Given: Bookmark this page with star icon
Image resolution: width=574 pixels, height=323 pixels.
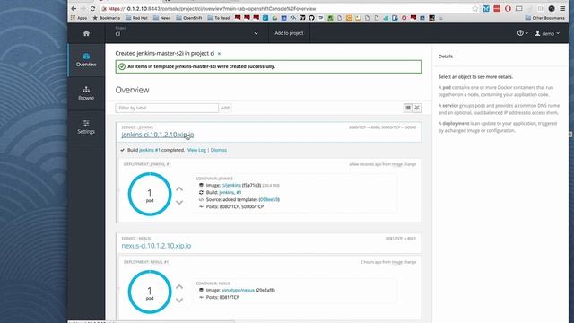Looking at the screenshot, I should tap(474, 8).
